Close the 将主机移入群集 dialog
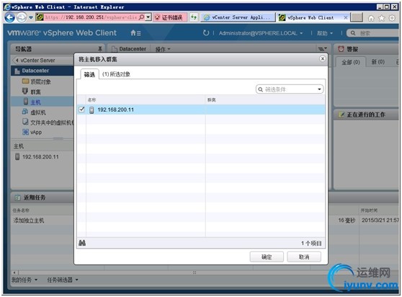402x297 pixels. [x=323, y=58]
